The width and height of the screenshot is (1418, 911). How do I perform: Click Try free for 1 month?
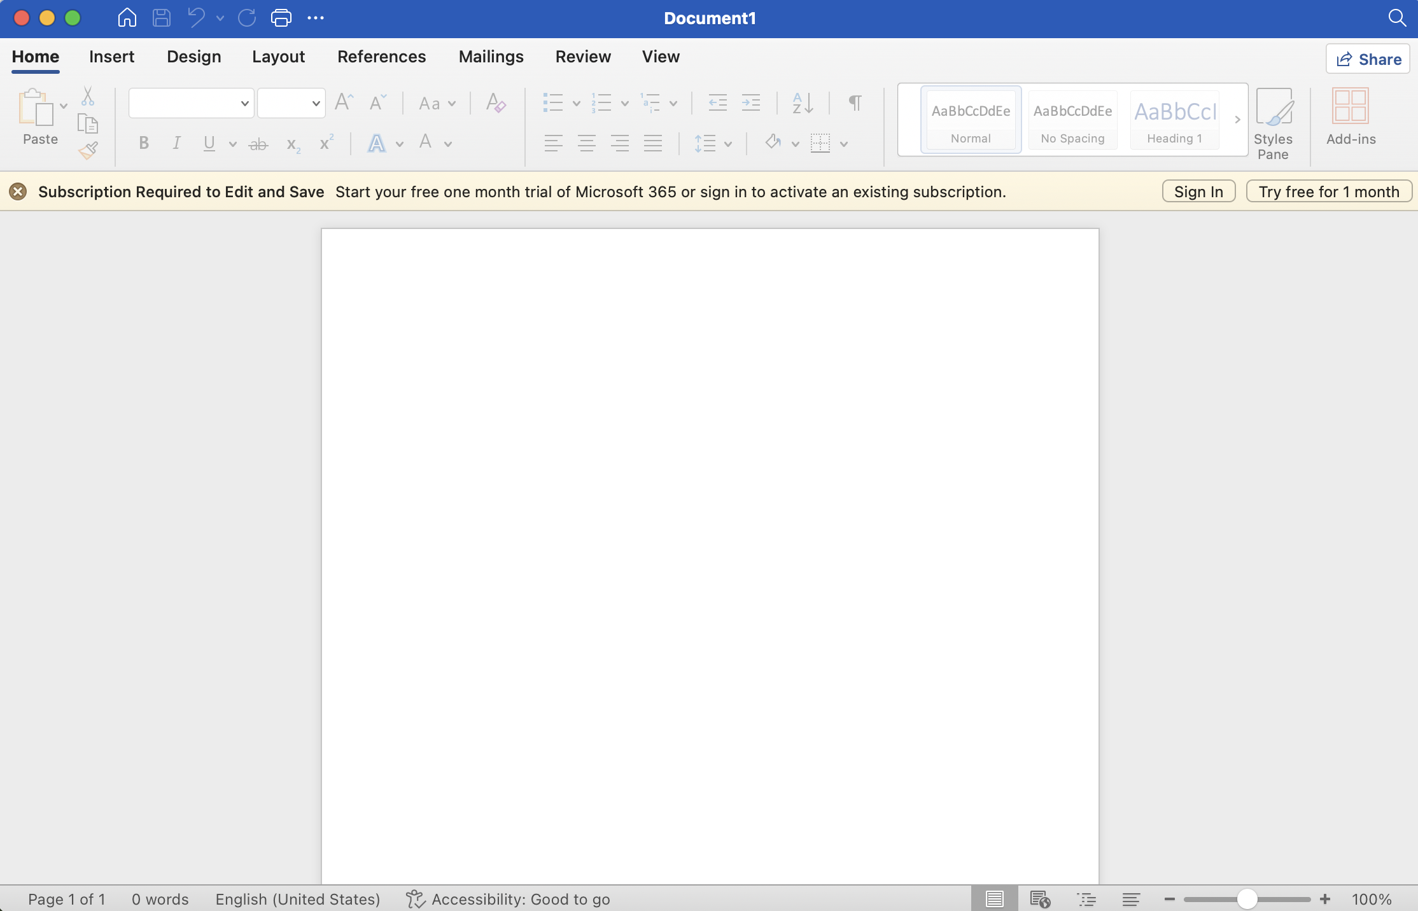point(1328,191)
